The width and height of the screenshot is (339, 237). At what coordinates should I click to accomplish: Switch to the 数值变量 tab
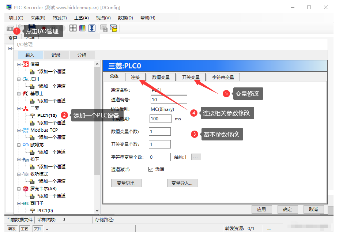tap(161, 77)
